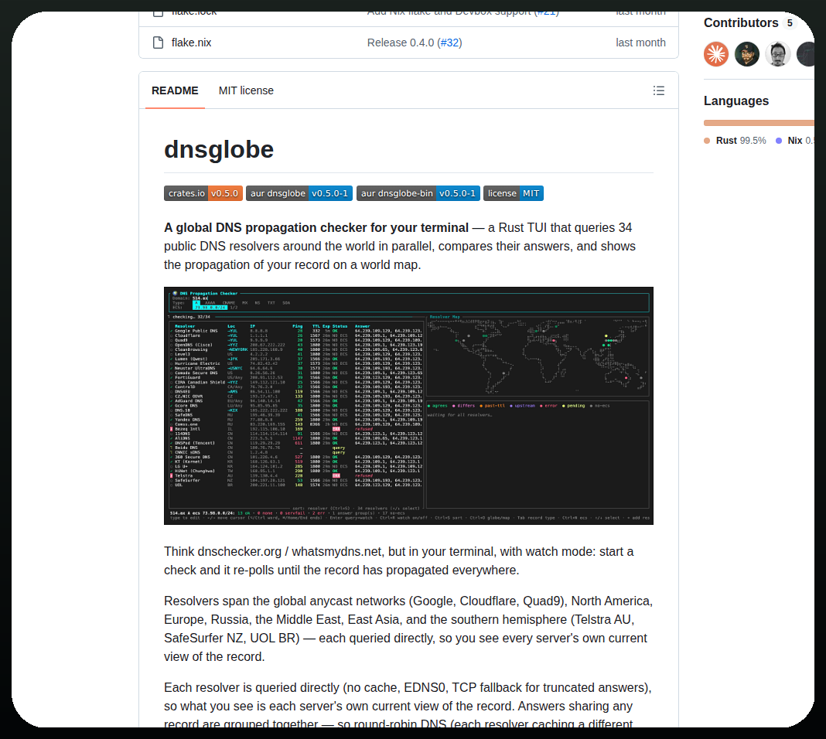Click the aur dnsglobe-bin v0.5.0-1 badge

pos(418,193)
